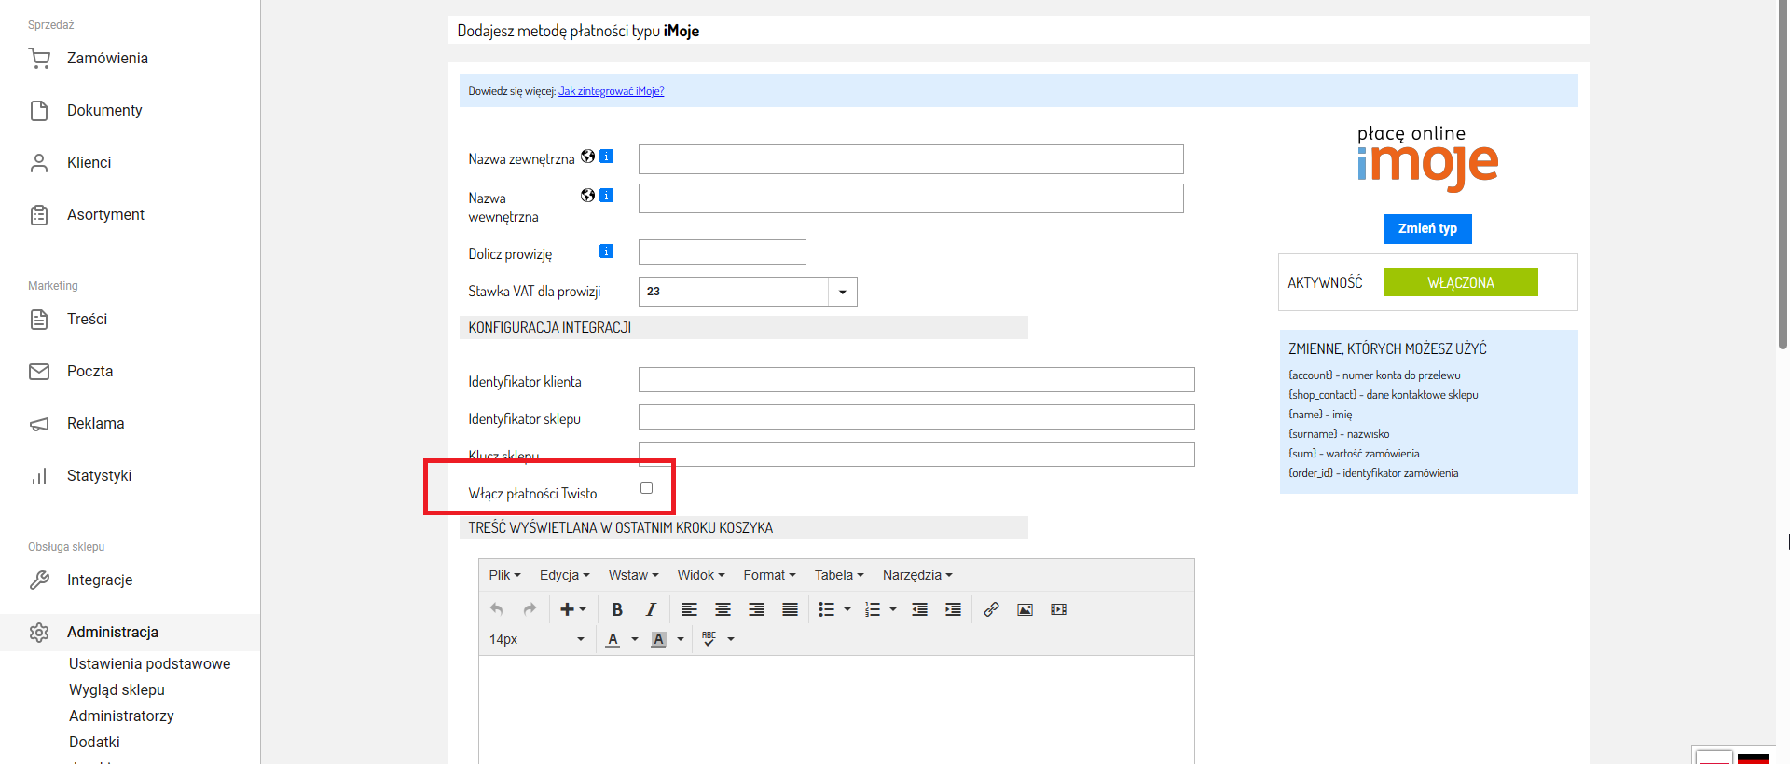Insert a hyperlink using the chain icon
The height and width of the screenshot is (764, 1790).
(x=991, y=609)
